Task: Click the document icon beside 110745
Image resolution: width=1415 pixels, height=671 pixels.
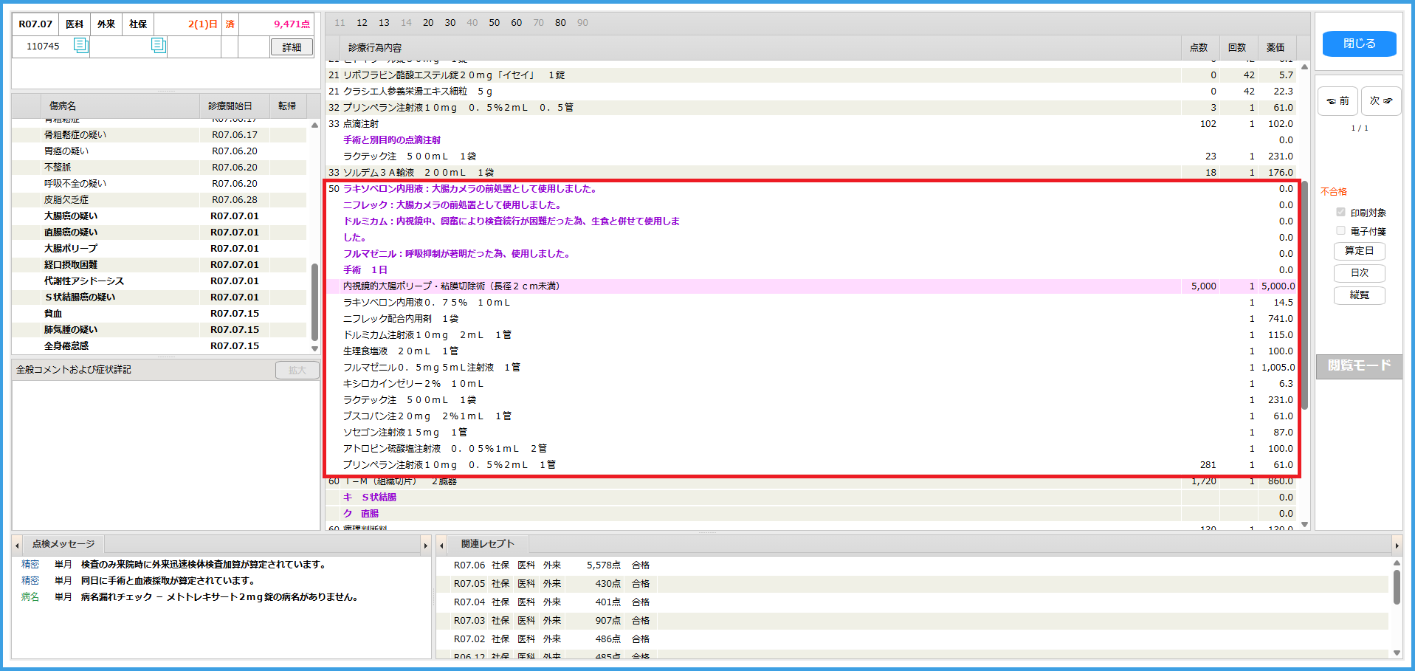Action: click(x=80, y=46)
